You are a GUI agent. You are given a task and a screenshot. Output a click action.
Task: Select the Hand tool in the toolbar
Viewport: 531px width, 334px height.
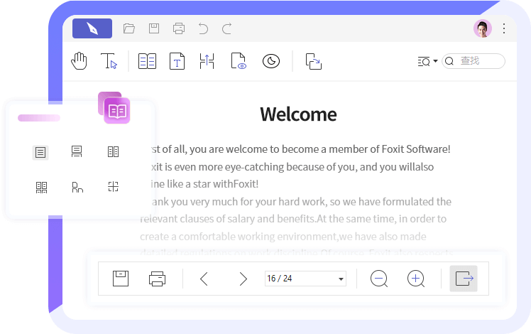point(79,62)
